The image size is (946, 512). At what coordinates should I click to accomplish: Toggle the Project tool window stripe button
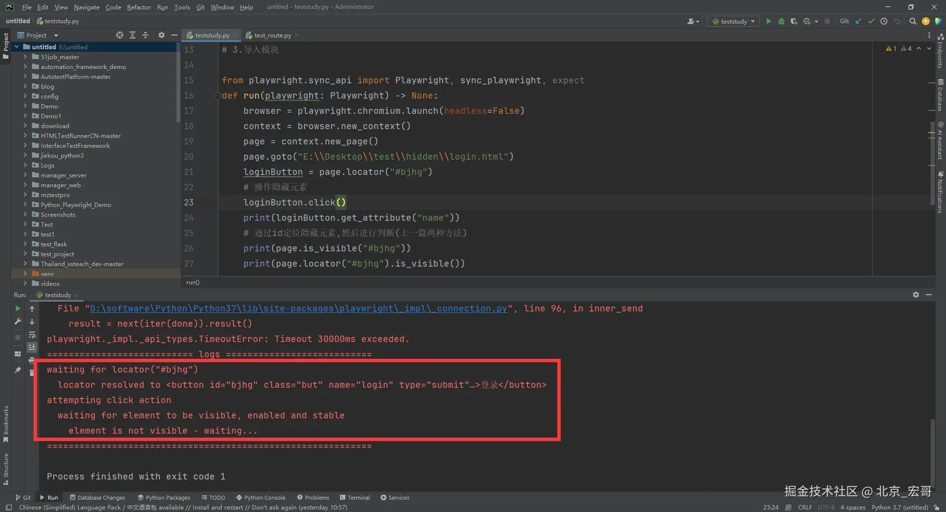tap(5, 46)
